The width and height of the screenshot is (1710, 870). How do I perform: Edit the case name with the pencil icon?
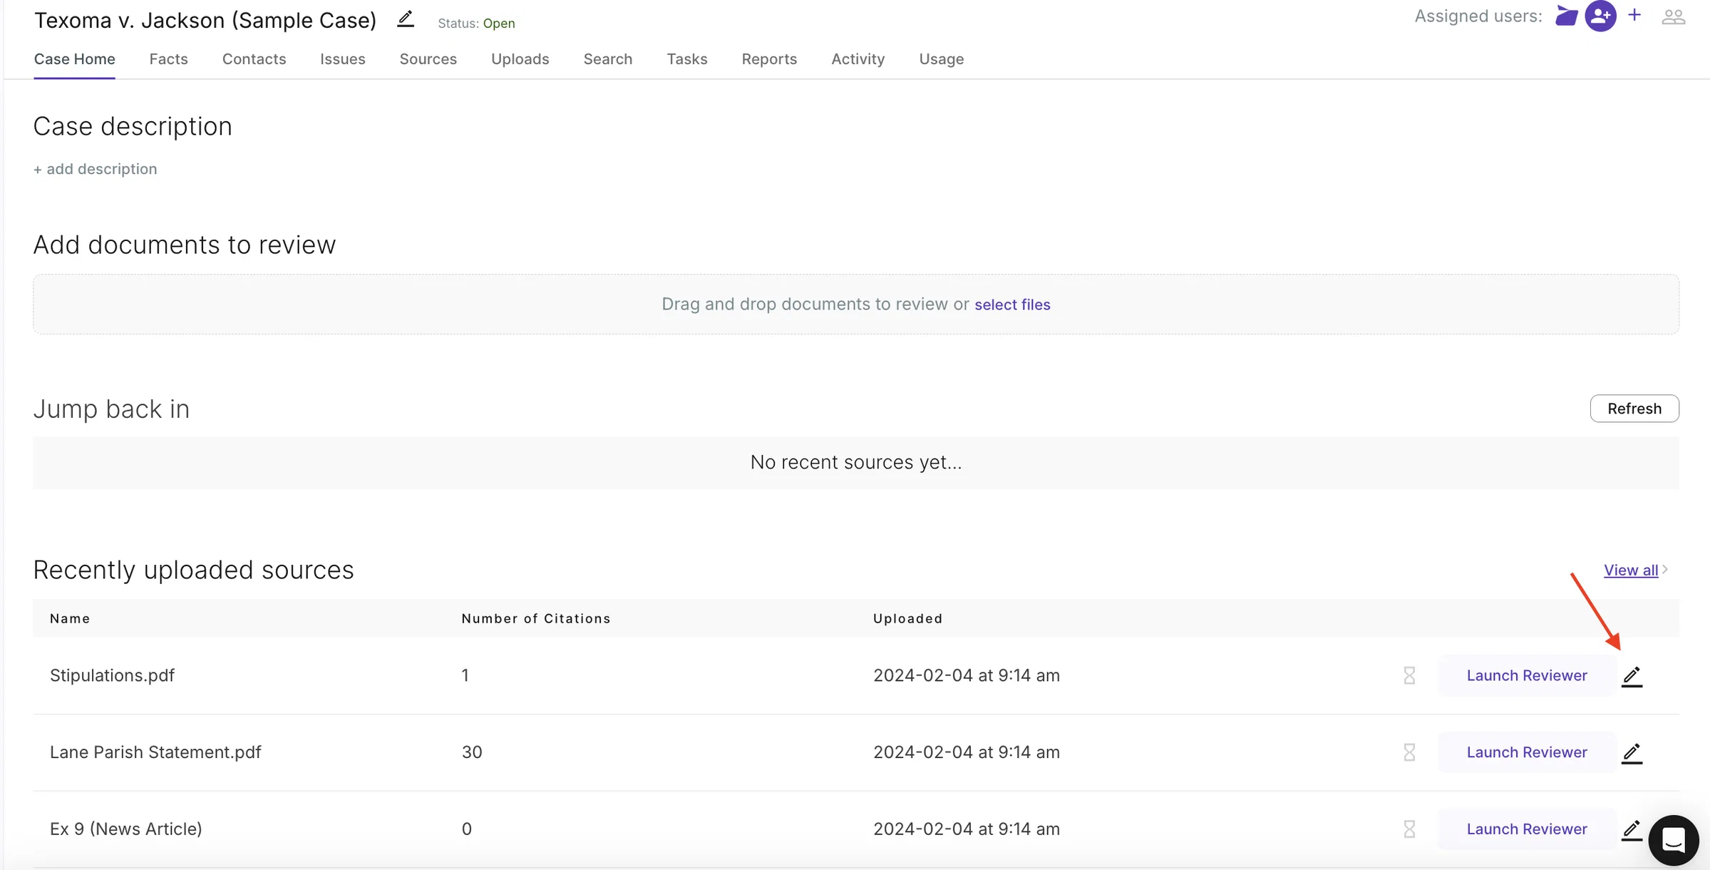tap(405, 19)
